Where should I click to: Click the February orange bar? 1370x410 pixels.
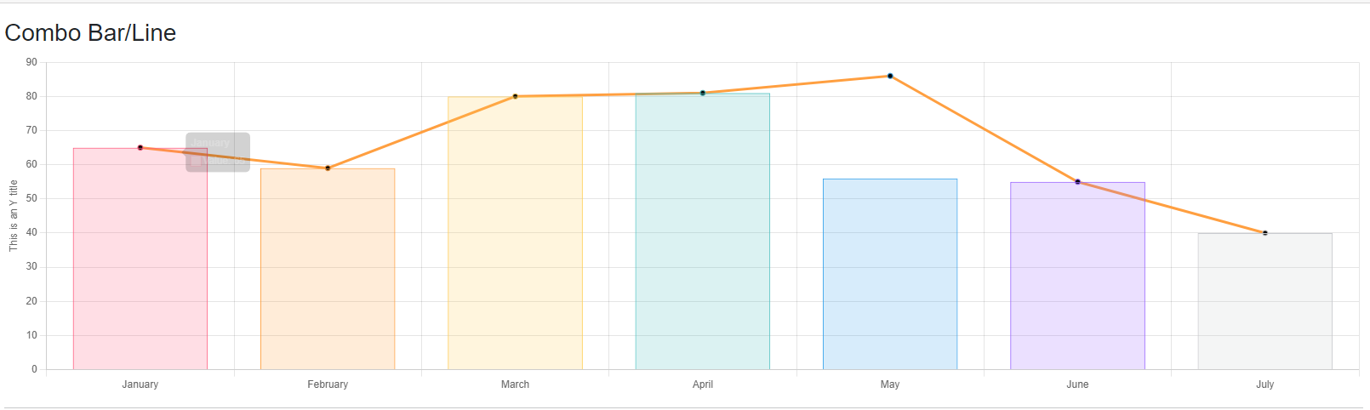(328, 272)
